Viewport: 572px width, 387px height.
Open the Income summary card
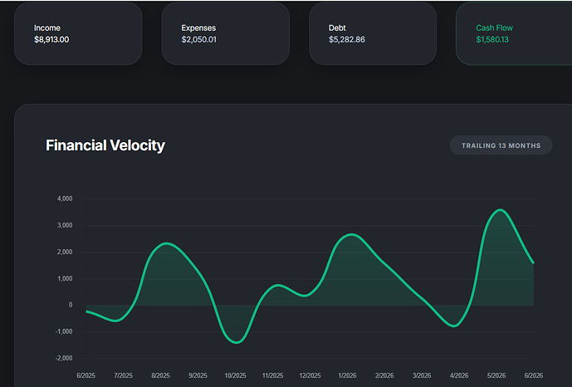coord(78,33)
